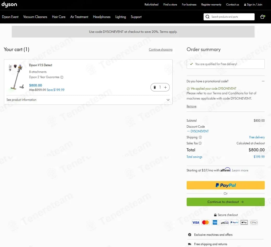Click the Exclusive machines and offers icon
The width and height of the screenshot is (271, 247).
[x=190, y=235]
